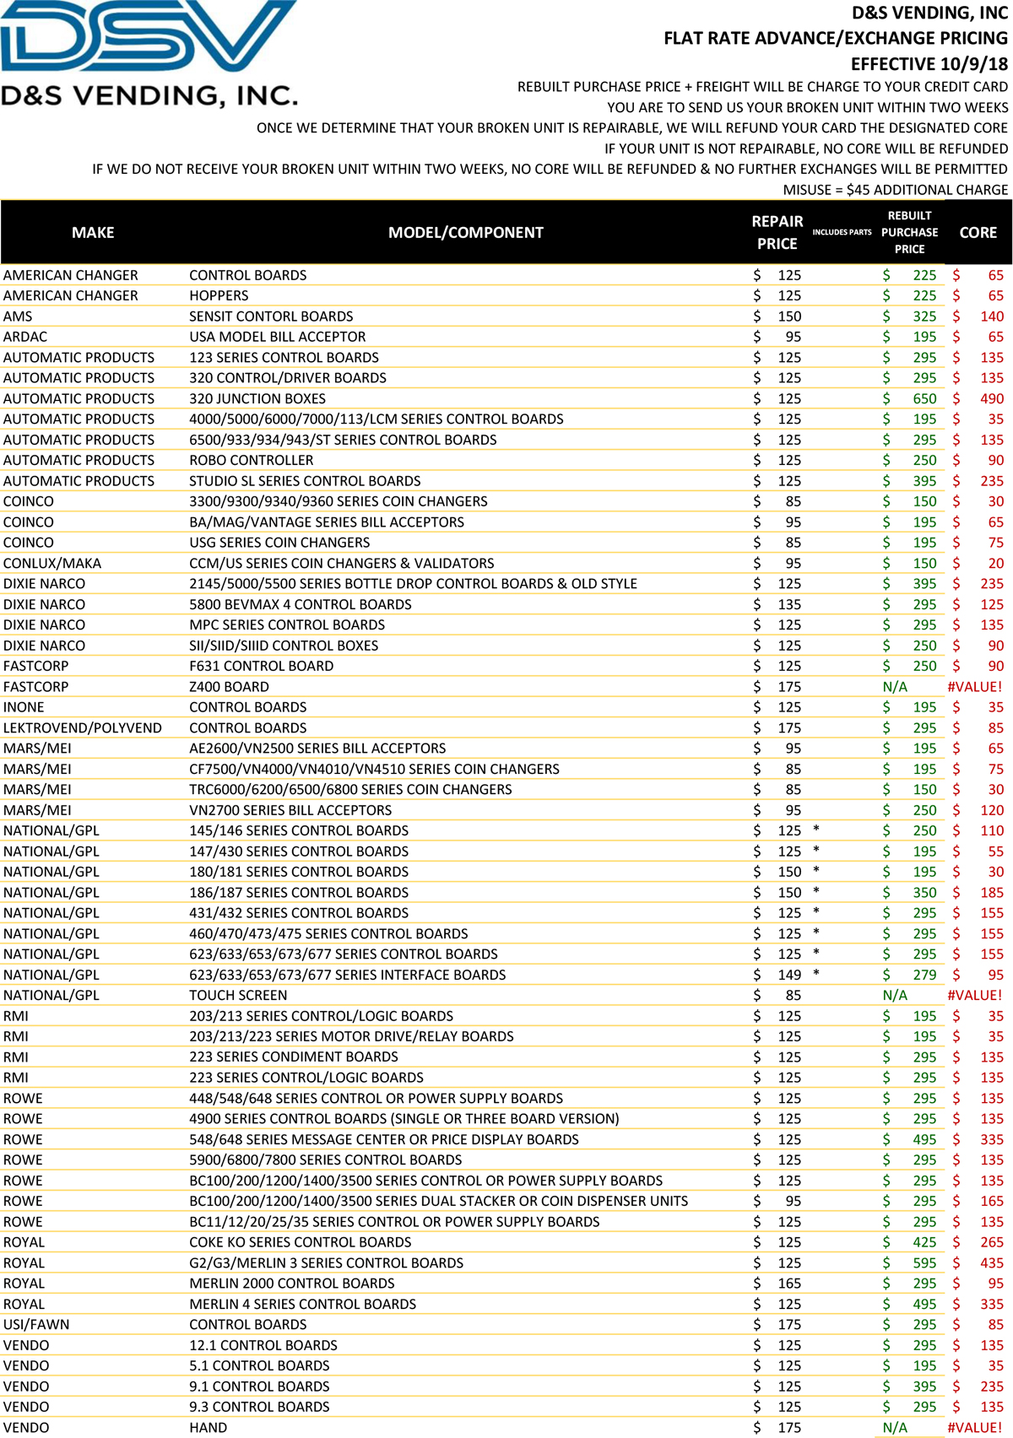This screenshot has width=1013, height=1438.
Task: Click 'Z400 BOARD' model cell
Action: click(x=229, y=687)
